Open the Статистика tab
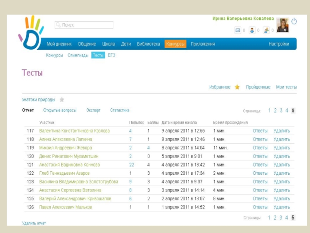This screenshot has height=233, width=310. pos(120,110)
